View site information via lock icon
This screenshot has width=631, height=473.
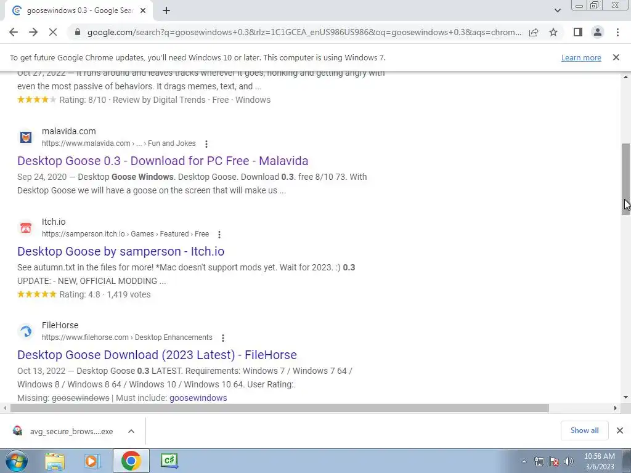(78, 32)
